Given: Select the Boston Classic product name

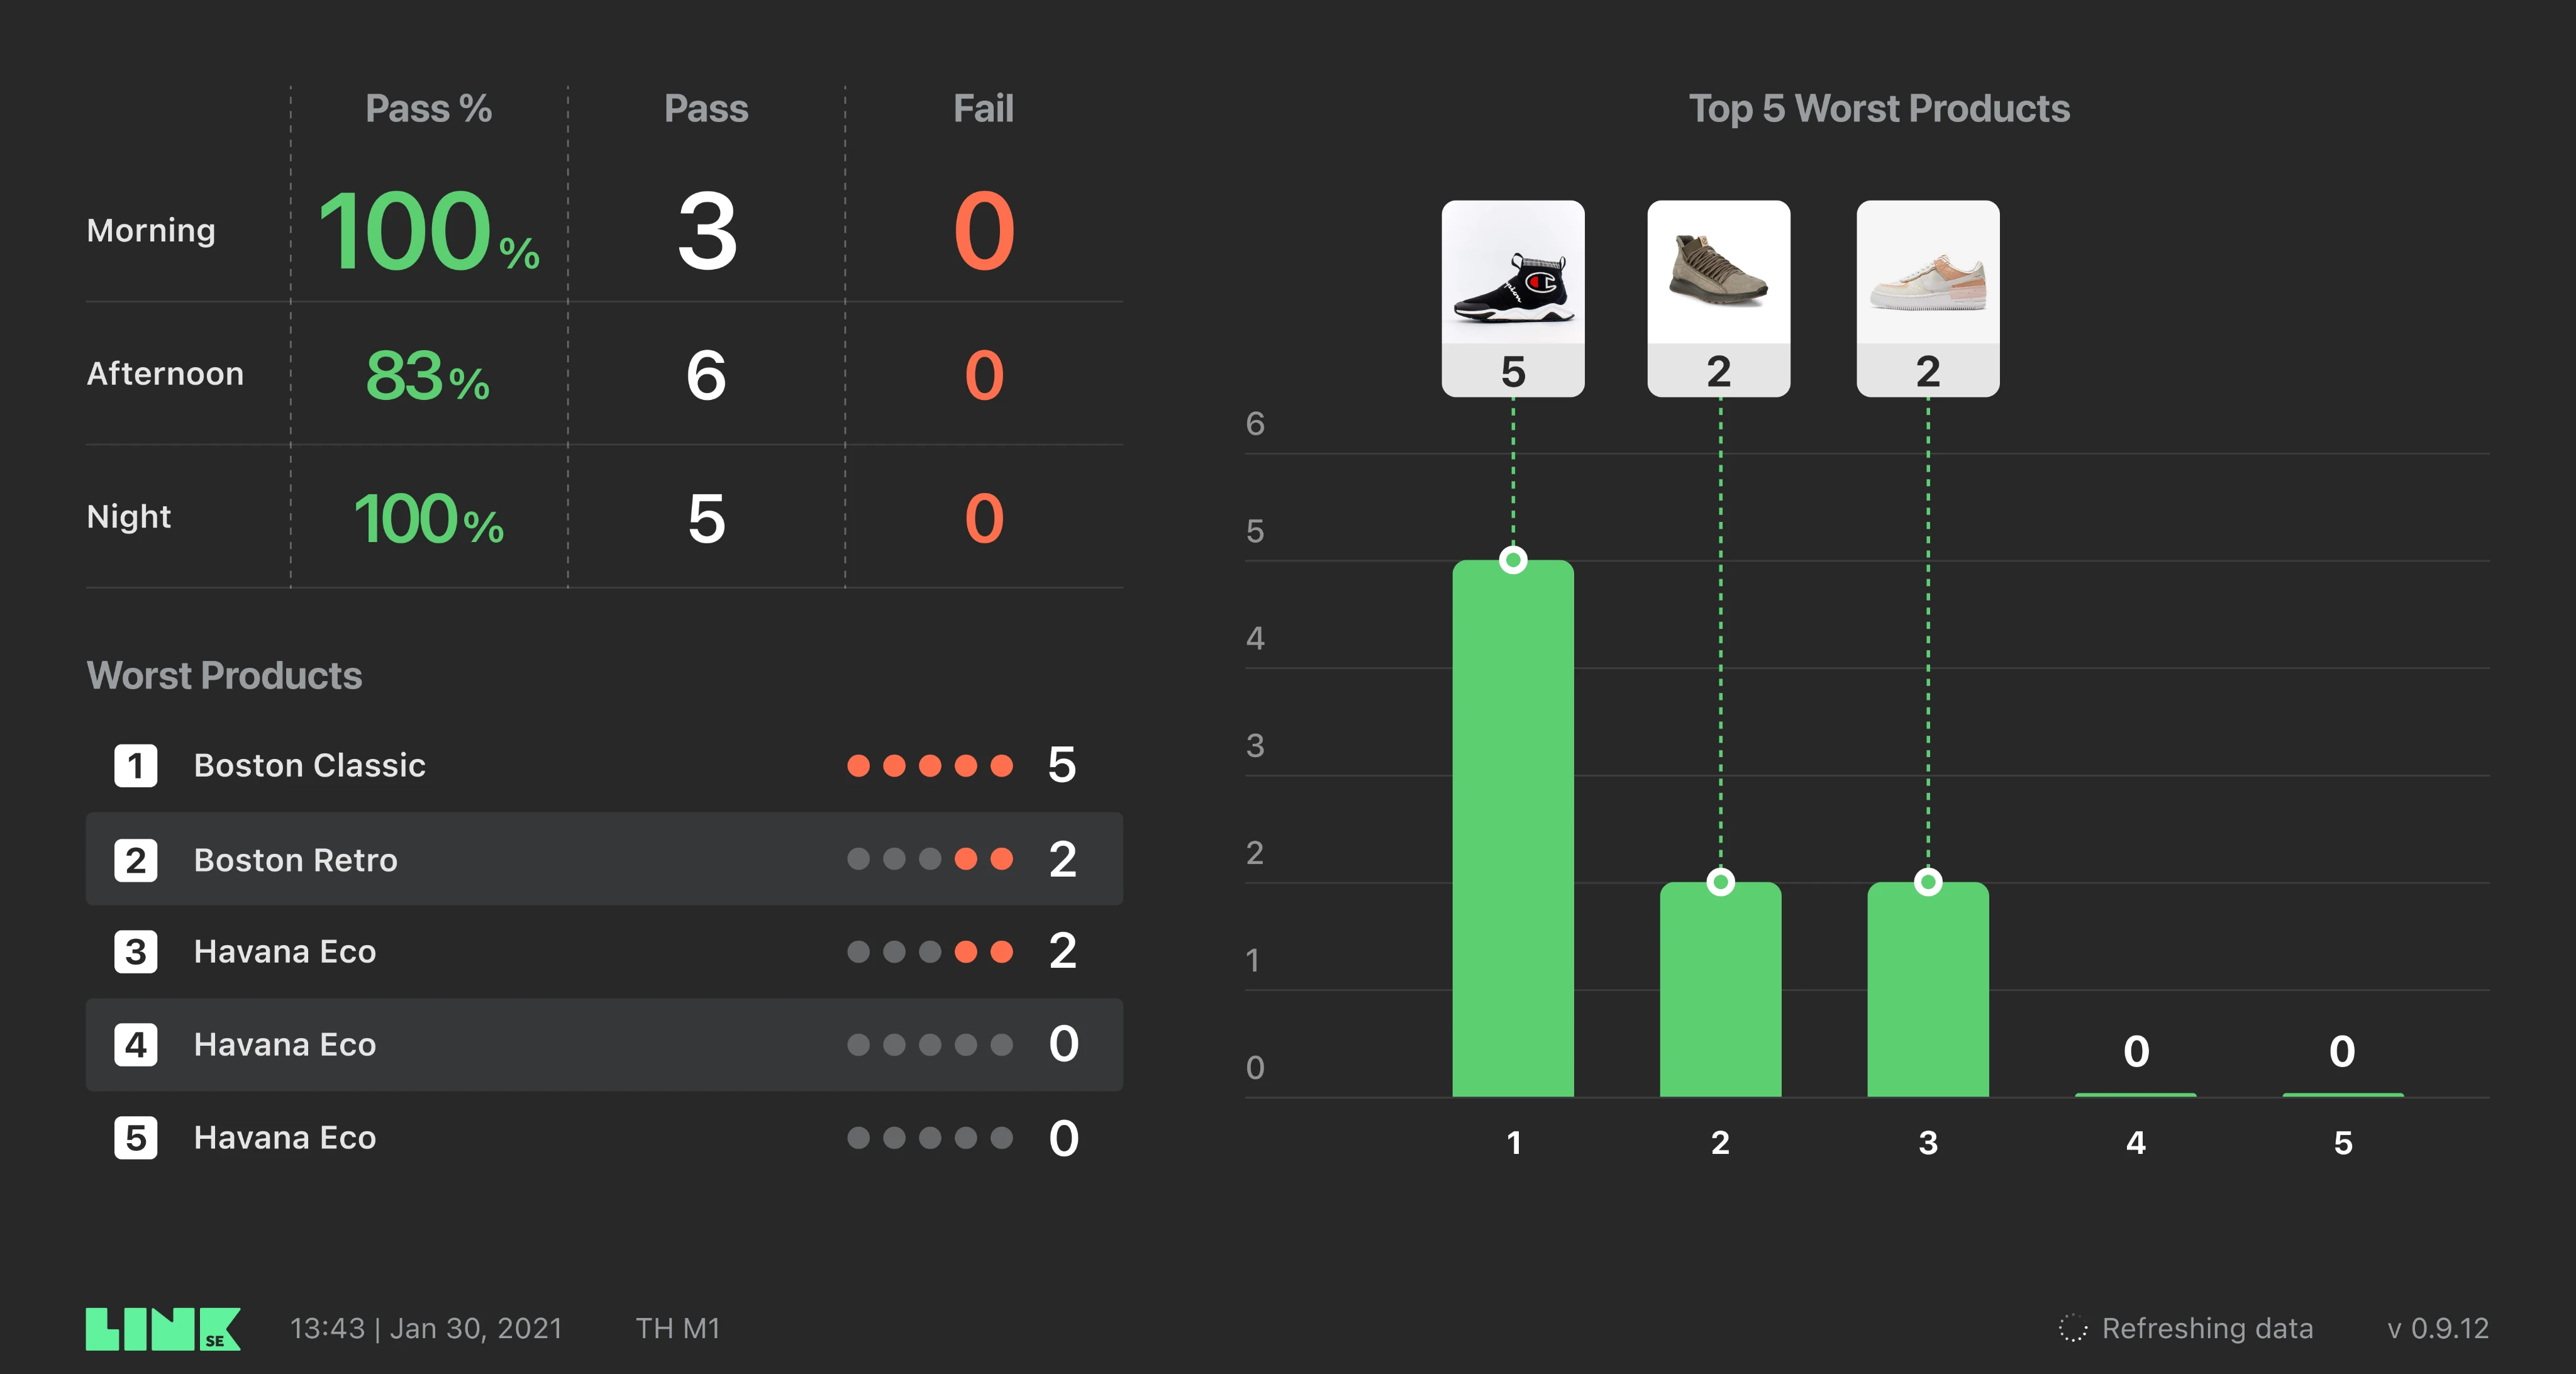Looking at the screenshot, I should (310, 766).
